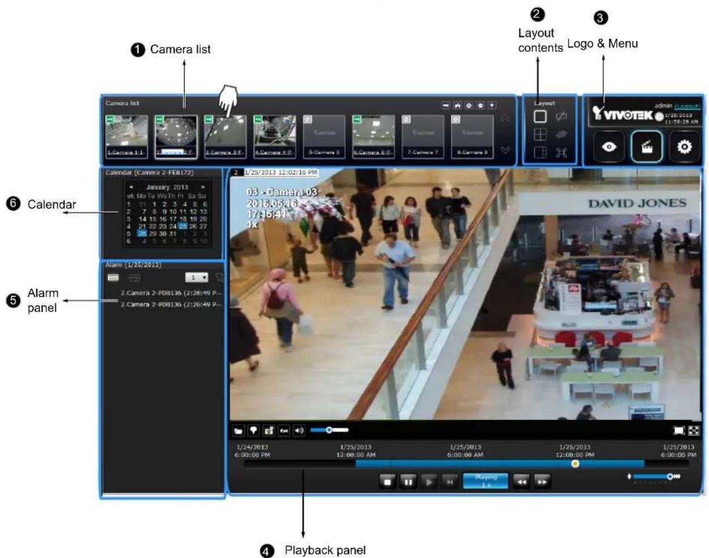709x558 pixels.
Task: Click the fit-to-window icon
Action: click(678, 431)
